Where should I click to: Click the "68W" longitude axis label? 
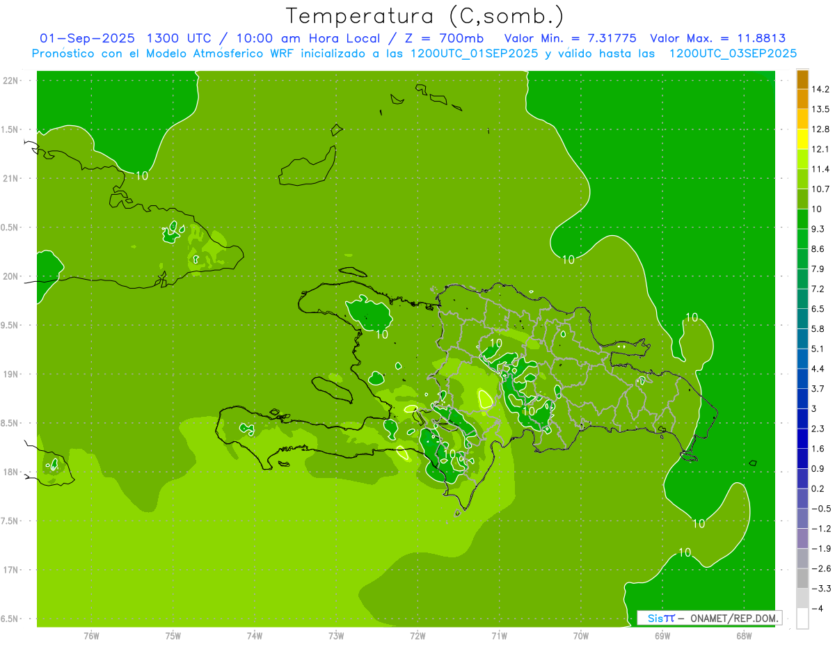click(744, 636)
